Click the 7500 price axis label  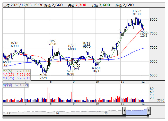[154, 33]
